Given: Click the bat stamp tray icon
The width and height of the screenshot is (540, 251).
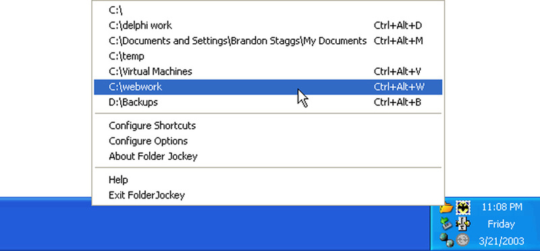Looking at the screenshot, I should 463,208.
